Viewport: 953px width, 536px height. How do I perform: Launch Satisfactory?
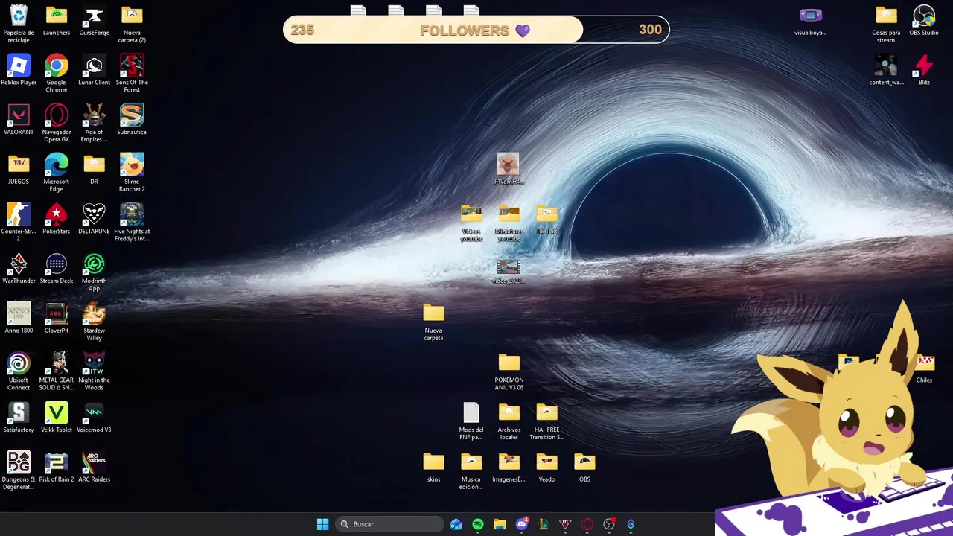19,413
